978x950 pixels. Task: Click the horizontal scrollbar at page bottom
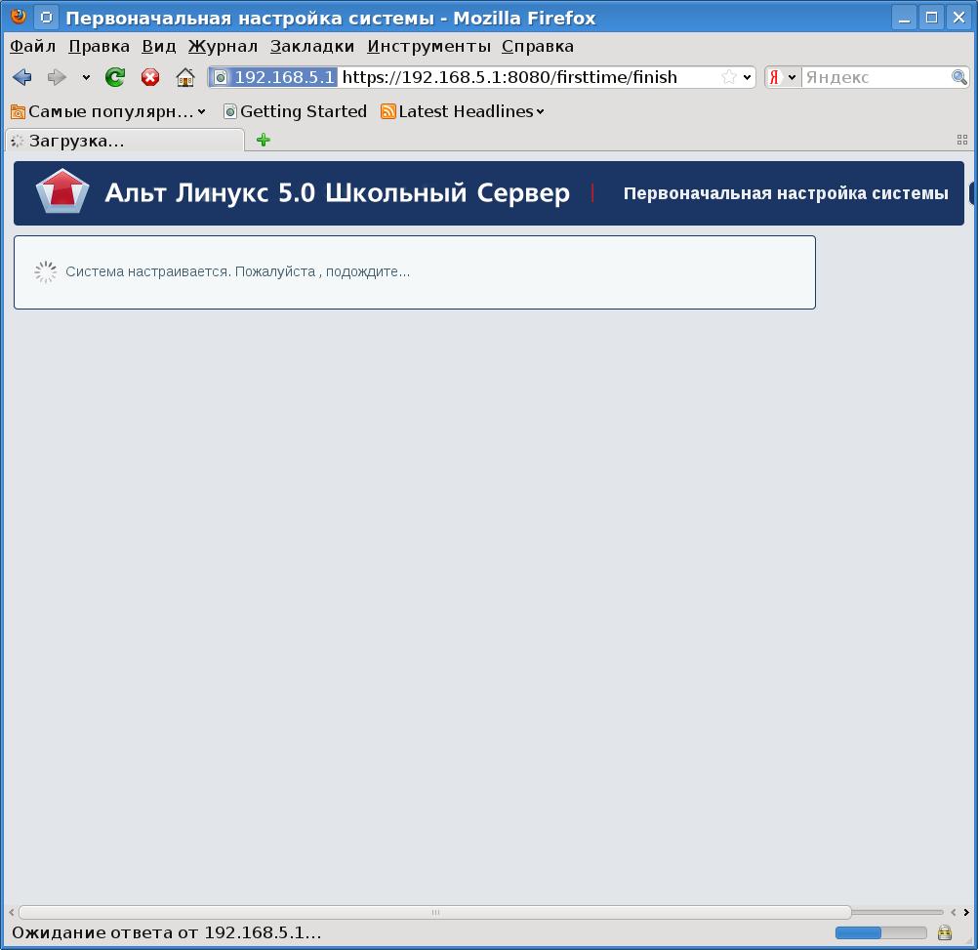tap(434, 912)
